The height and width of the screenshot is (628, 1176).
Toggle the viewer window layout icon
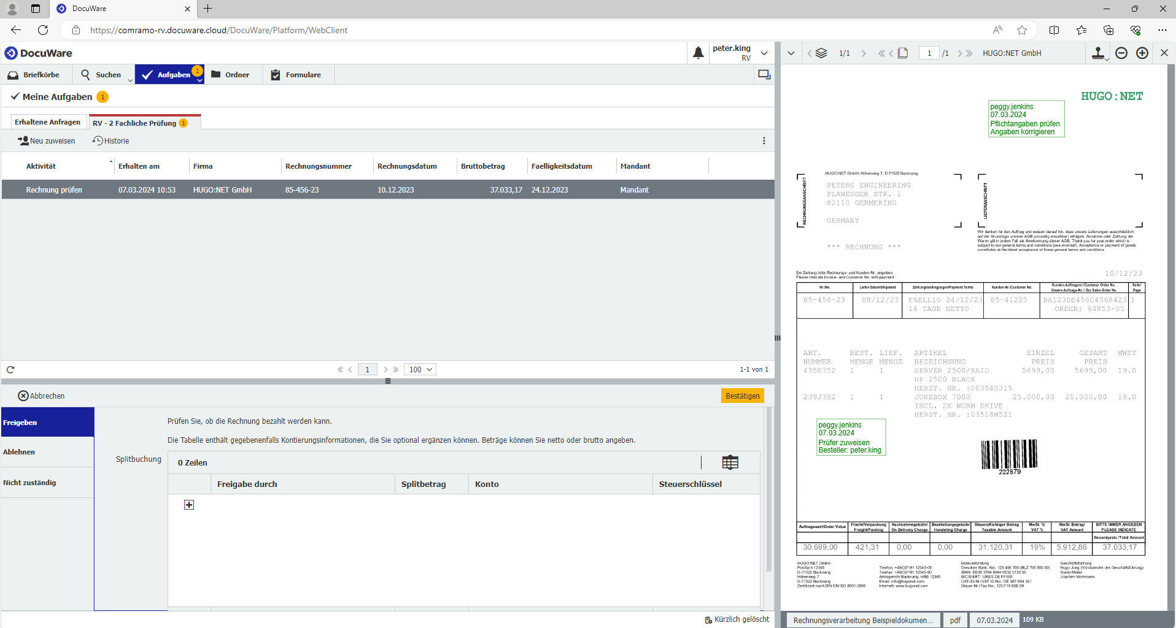pyautogui.click(x=764, y=74)
